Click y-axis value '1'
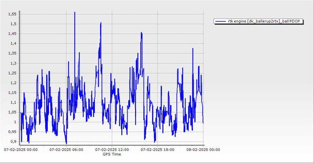The width and height of the screenshot is (314, 163). tap(15, 122)
